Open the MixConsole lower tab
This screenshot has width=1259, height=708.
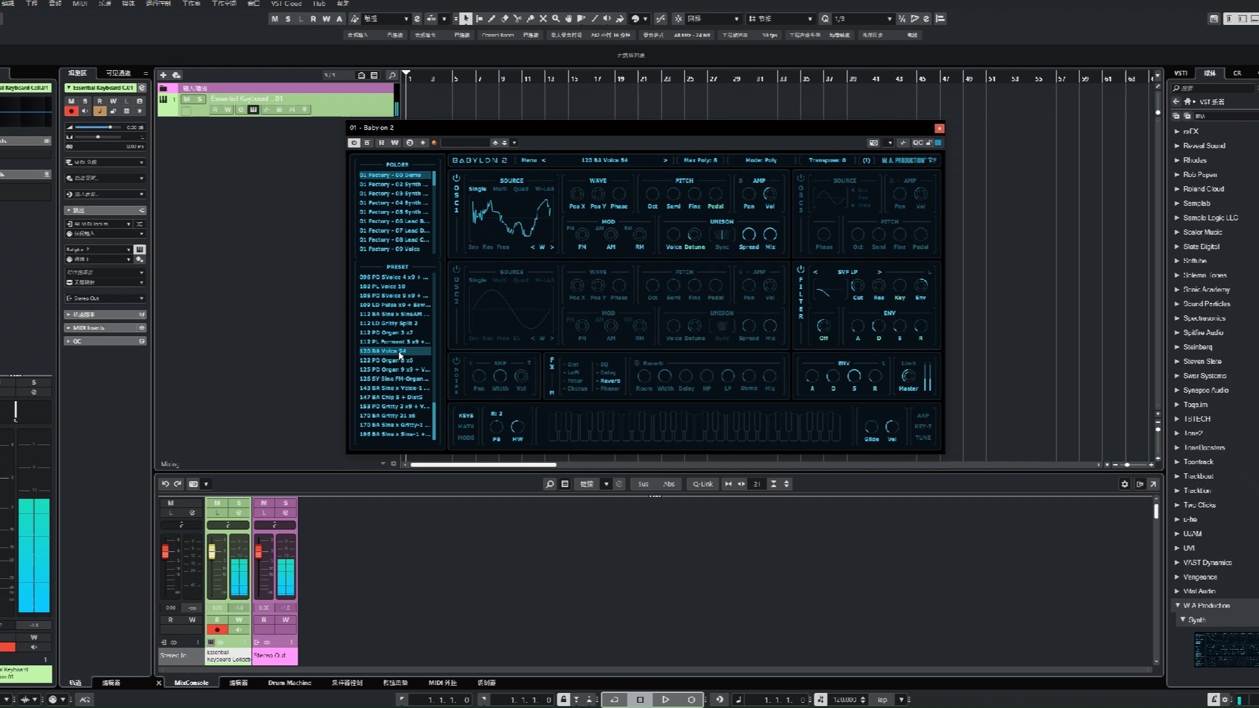[191, 682]
